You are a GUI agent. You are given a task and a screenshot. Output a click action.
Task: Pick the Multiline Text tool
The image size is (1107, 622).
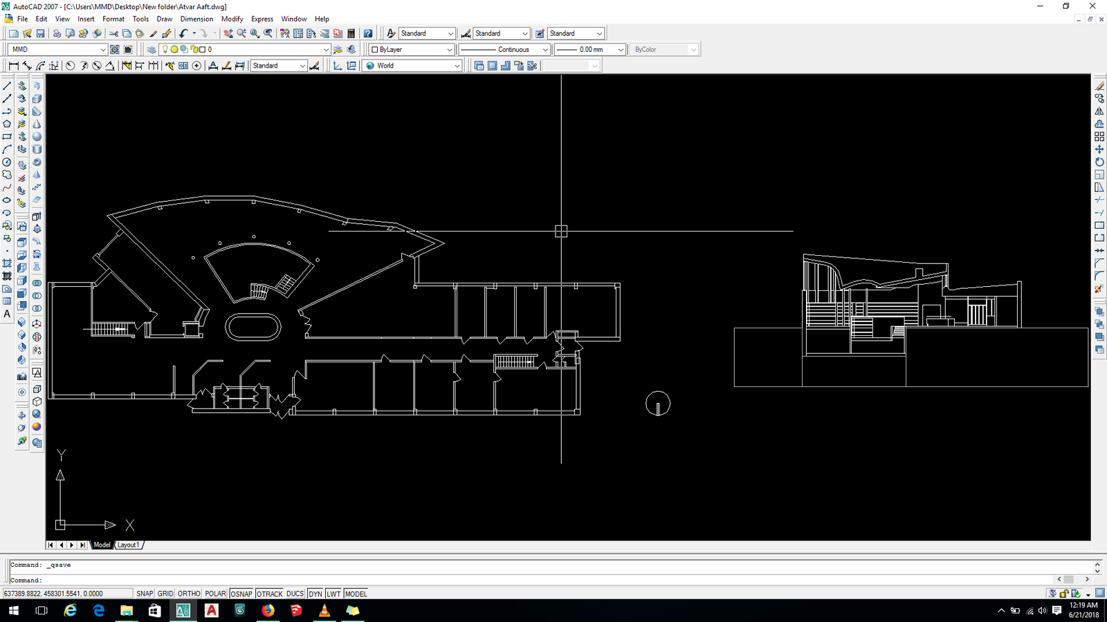click(x=7, y=314)
